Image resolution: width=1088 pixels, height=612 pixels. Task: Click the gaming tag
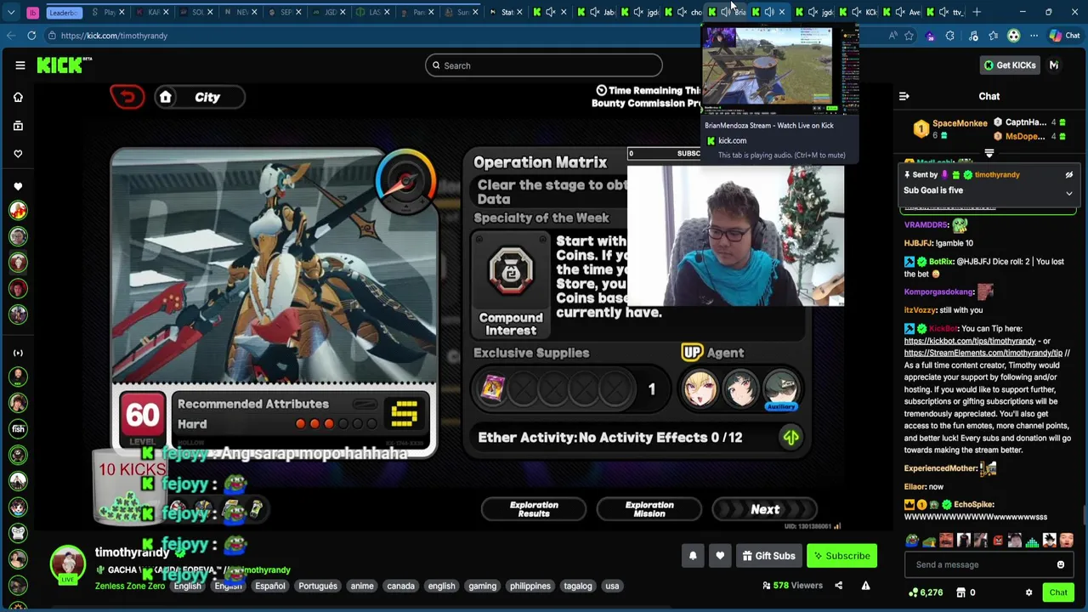pyautogui.click(x=482, y=586)
